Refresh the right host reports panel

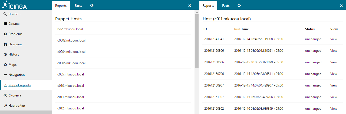tap(239, 5)
